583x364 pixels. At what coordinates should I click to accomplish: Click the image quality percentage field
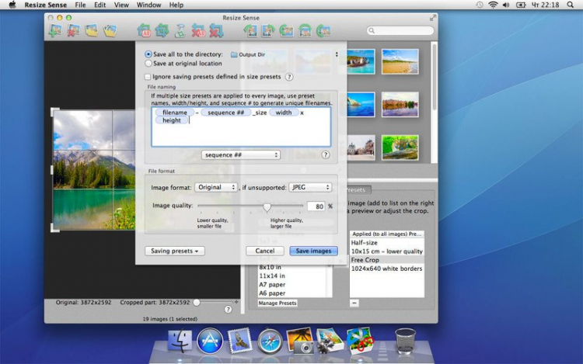click(316, 206)
